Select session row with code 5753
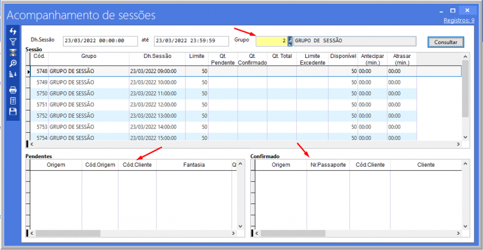483x250 pixels. tap(223, 127)
